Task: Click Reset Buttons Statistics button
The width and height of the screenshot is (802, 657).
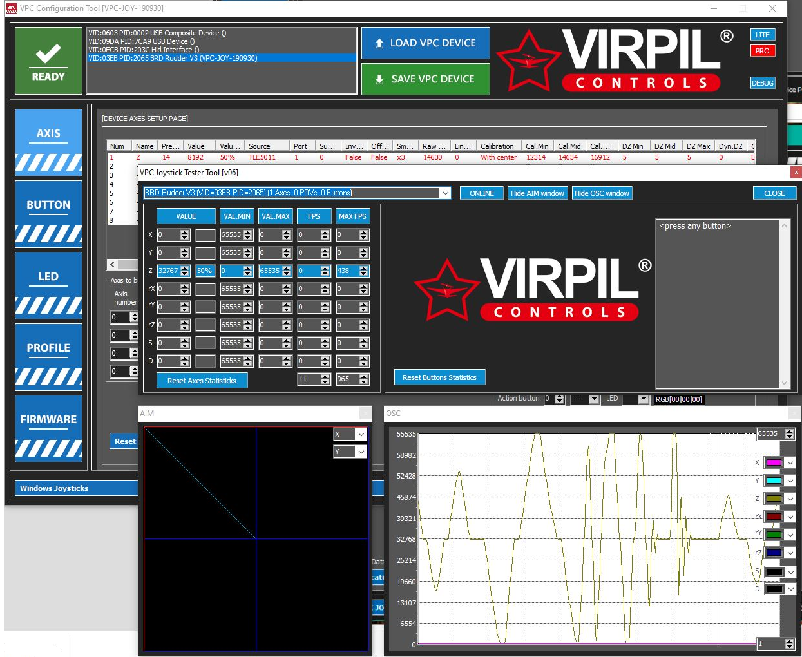Action: tap(439, 377)
